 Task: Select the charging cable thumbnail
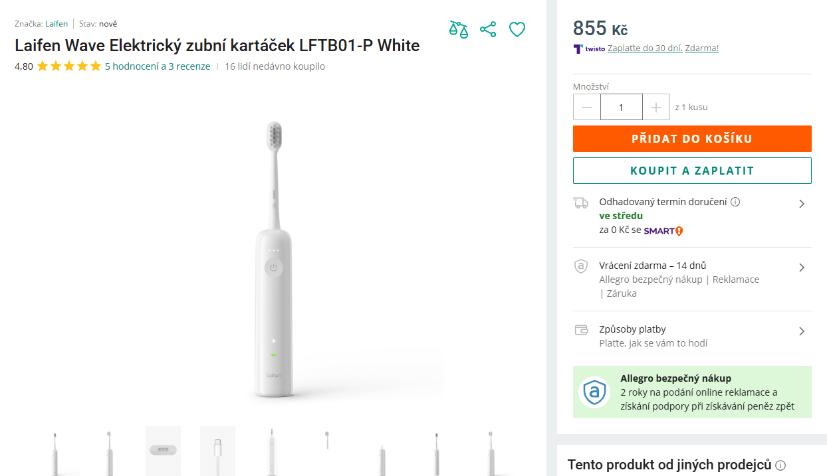pos(217,451)
